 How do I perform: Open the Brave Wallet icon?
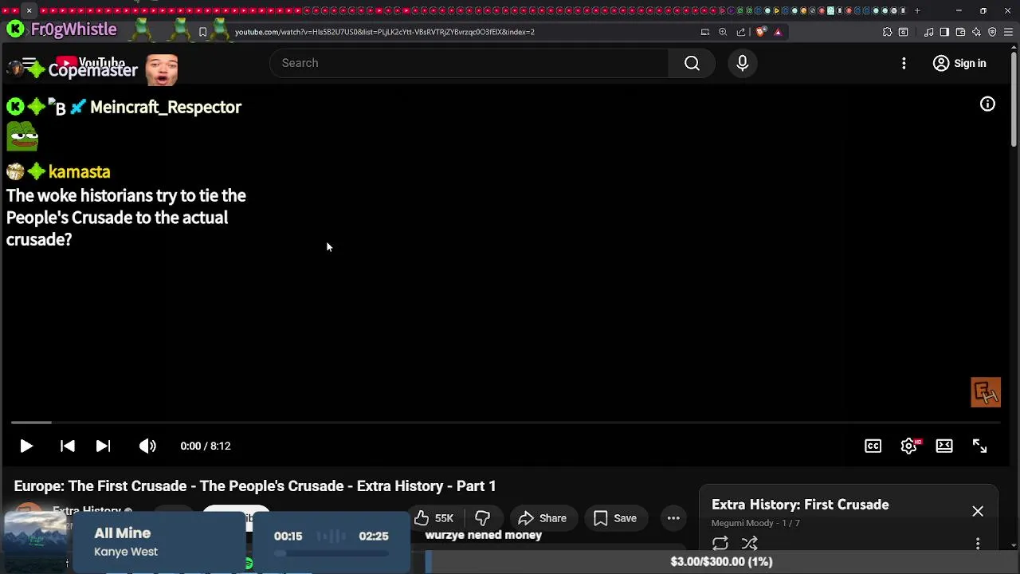point(960,32)
